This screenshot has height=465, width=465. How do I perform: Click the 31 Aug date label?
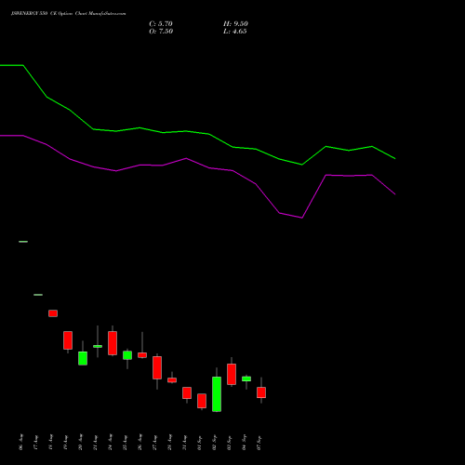[x=185, y=443]
